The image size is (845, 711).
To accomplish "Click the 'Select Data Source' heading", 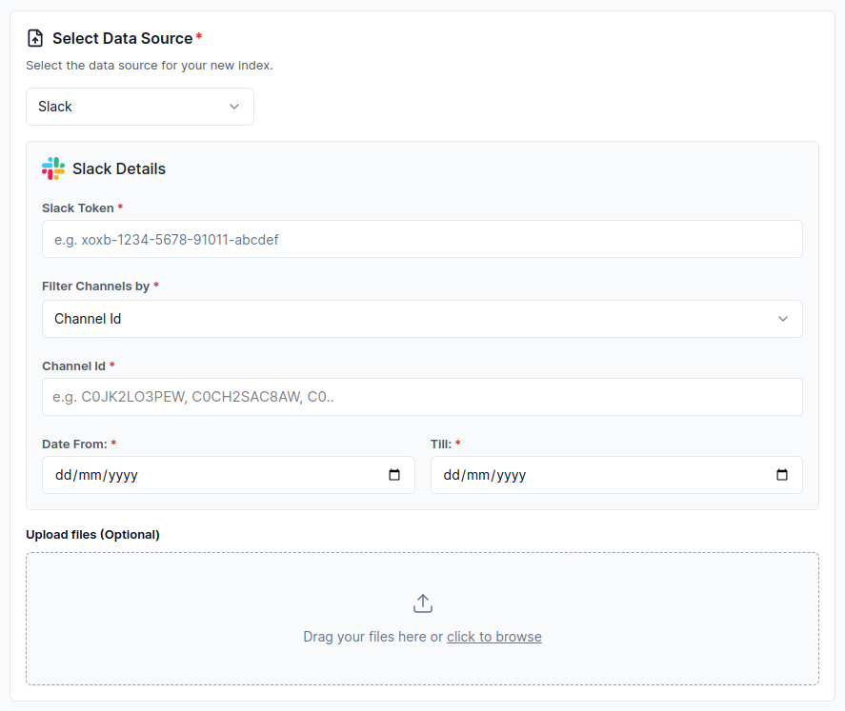I will coord(122,38).
